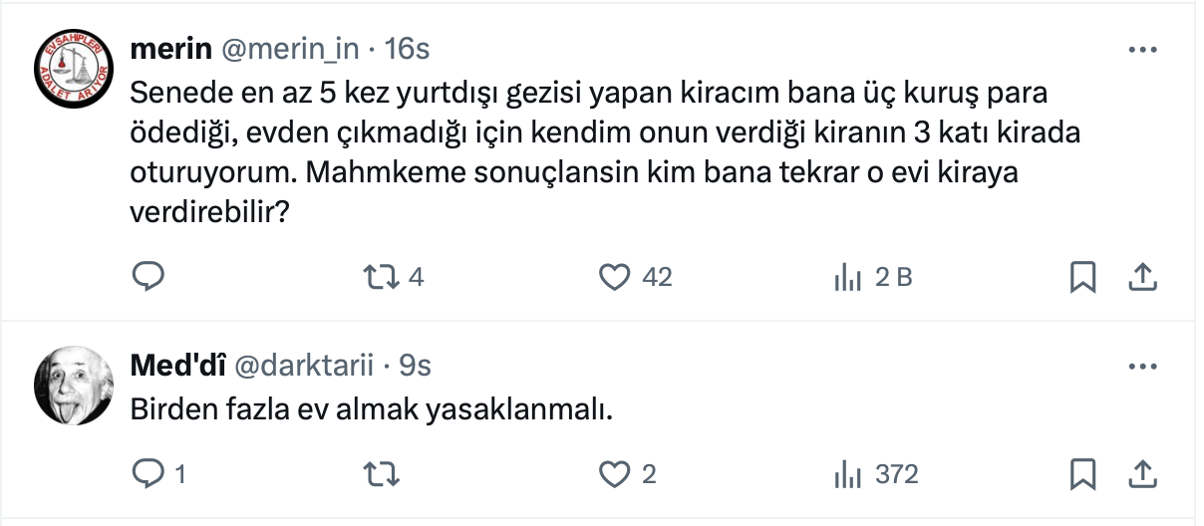Reply to merin's tweet
1204x526 pixels.
[148, 277]
